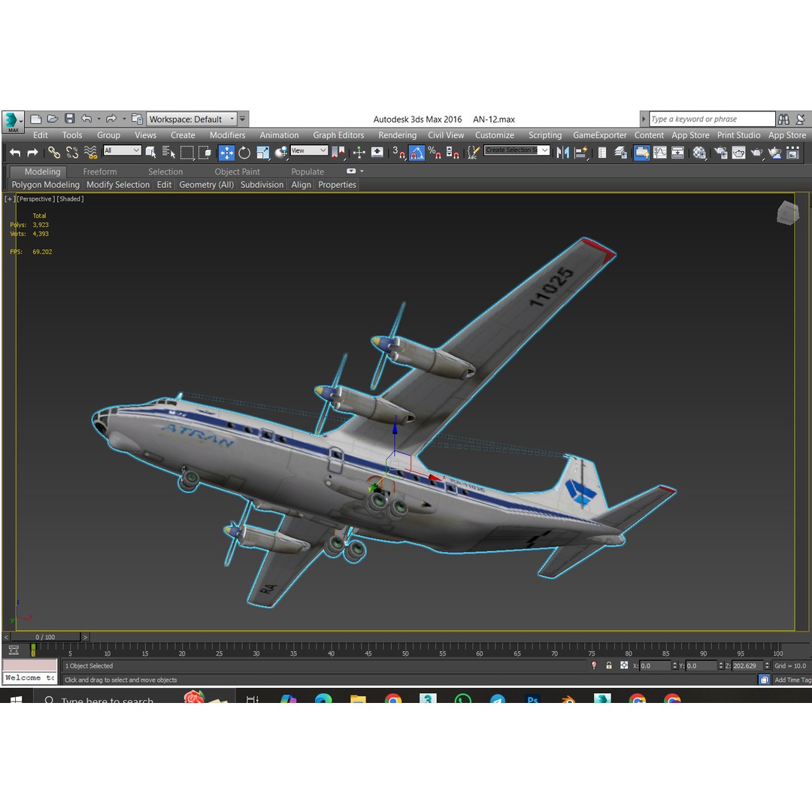Toggle the Spinner Snap icon
812x812 pixels.
pyautogui.click(x=453, y=152)
